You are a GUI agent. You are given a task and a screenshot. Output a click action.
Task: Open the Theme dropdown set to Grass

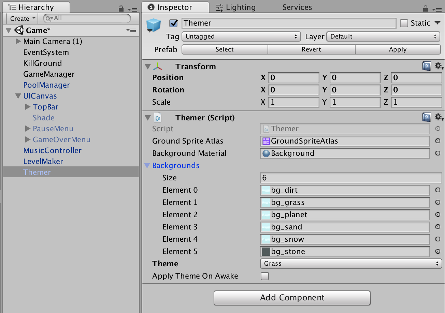point(351,264)
